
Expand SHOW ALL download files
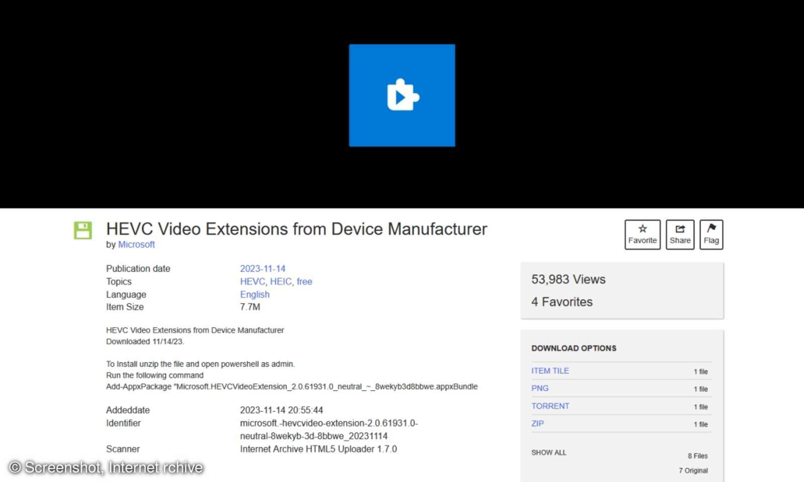coord(548,452)
